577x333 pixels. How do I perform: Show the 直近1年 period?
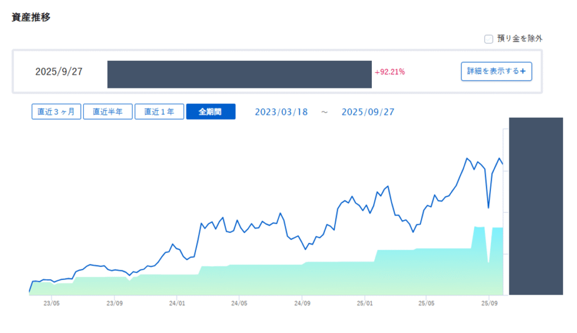click(x=159, y=112)
